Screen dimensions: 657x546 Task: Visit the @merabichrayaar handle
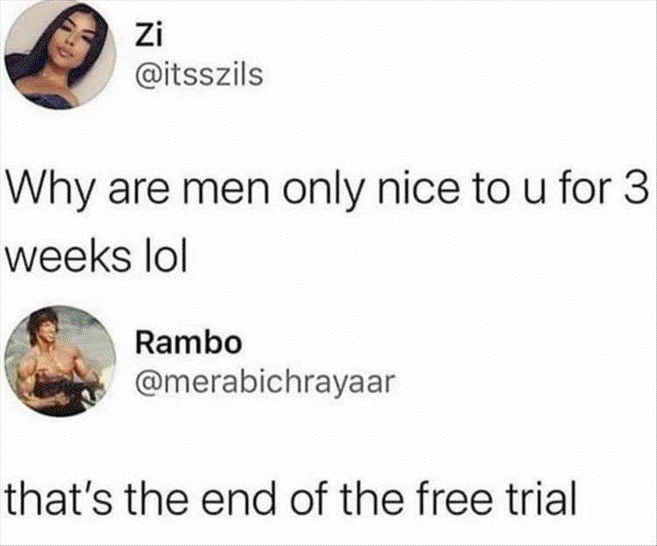tap(265, 382)
